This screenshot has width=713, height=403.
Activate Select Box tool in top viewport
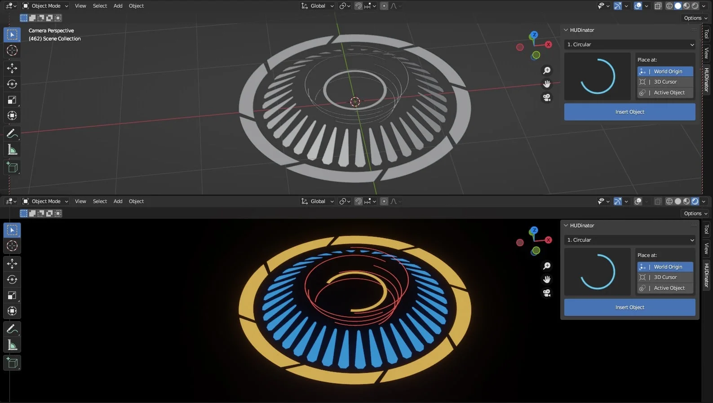point(12,35)
